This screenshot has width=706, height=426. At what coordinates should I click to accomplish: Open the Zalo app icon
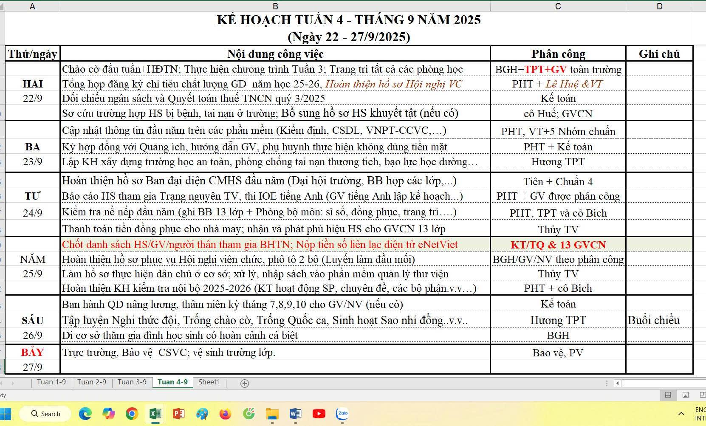342,414
